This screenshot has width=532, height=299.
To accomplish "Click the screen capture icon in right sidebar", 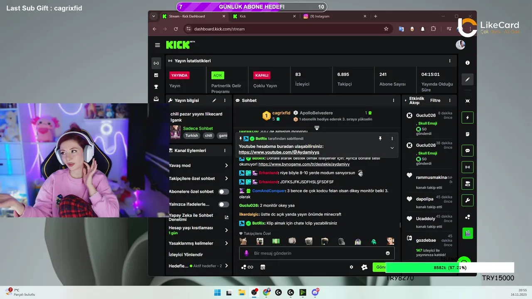I will (x=468, y=101).
